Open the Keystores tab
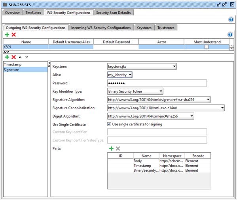This screenshot has height=200, width=237. coord(144,28)
